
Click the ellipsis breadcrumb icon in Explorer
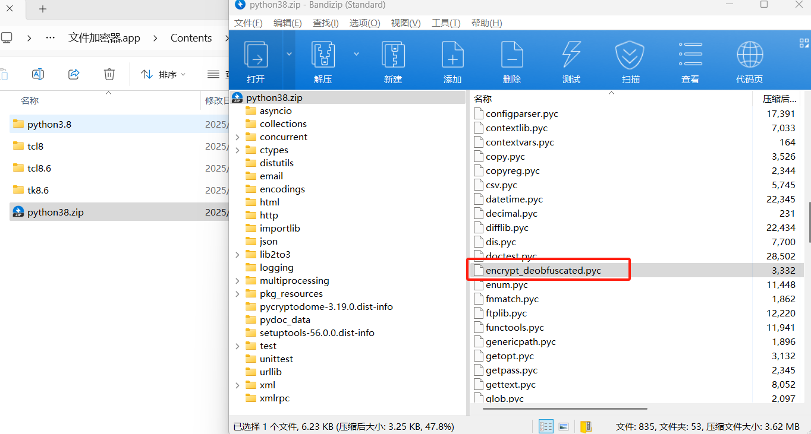(x=51, y=38)
